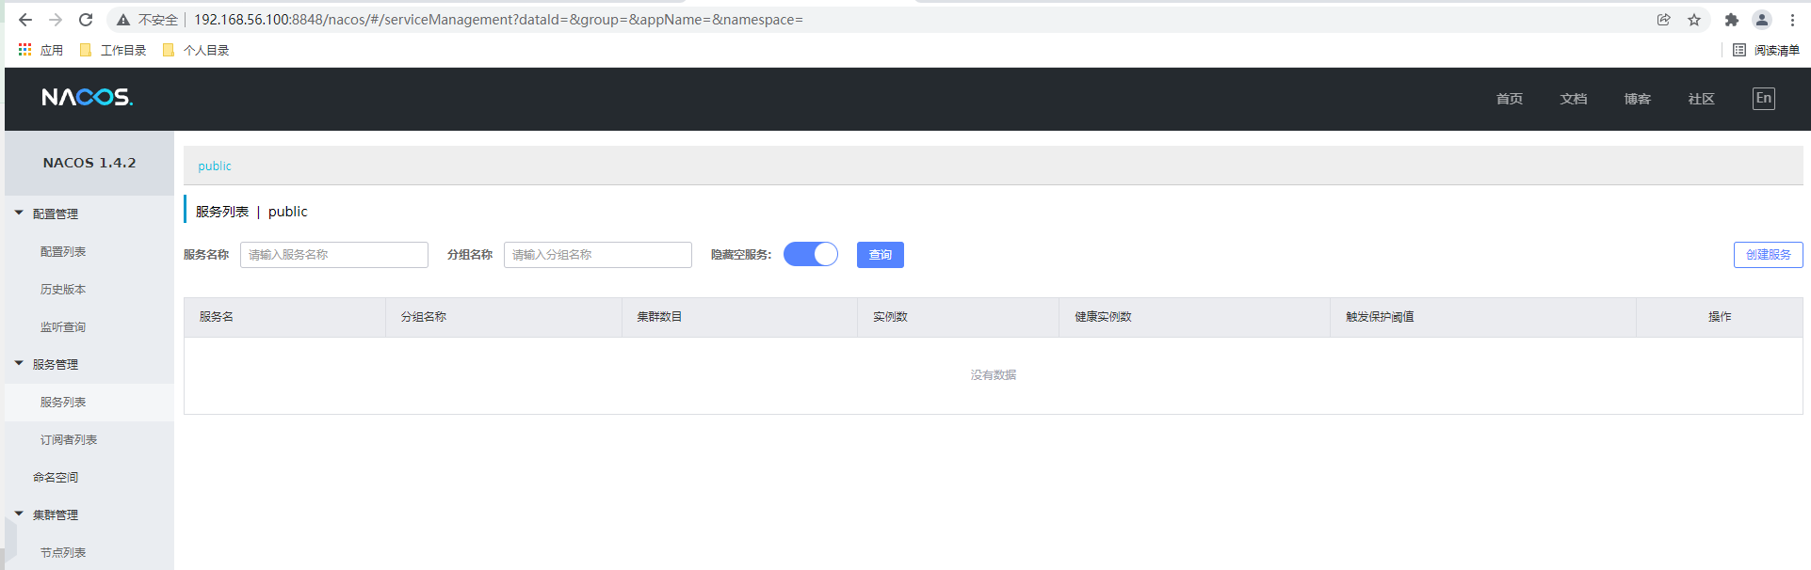Open 命名空间 in the sidebar
This screenshot has width=1811, height=570.
(x=56, y=478)
